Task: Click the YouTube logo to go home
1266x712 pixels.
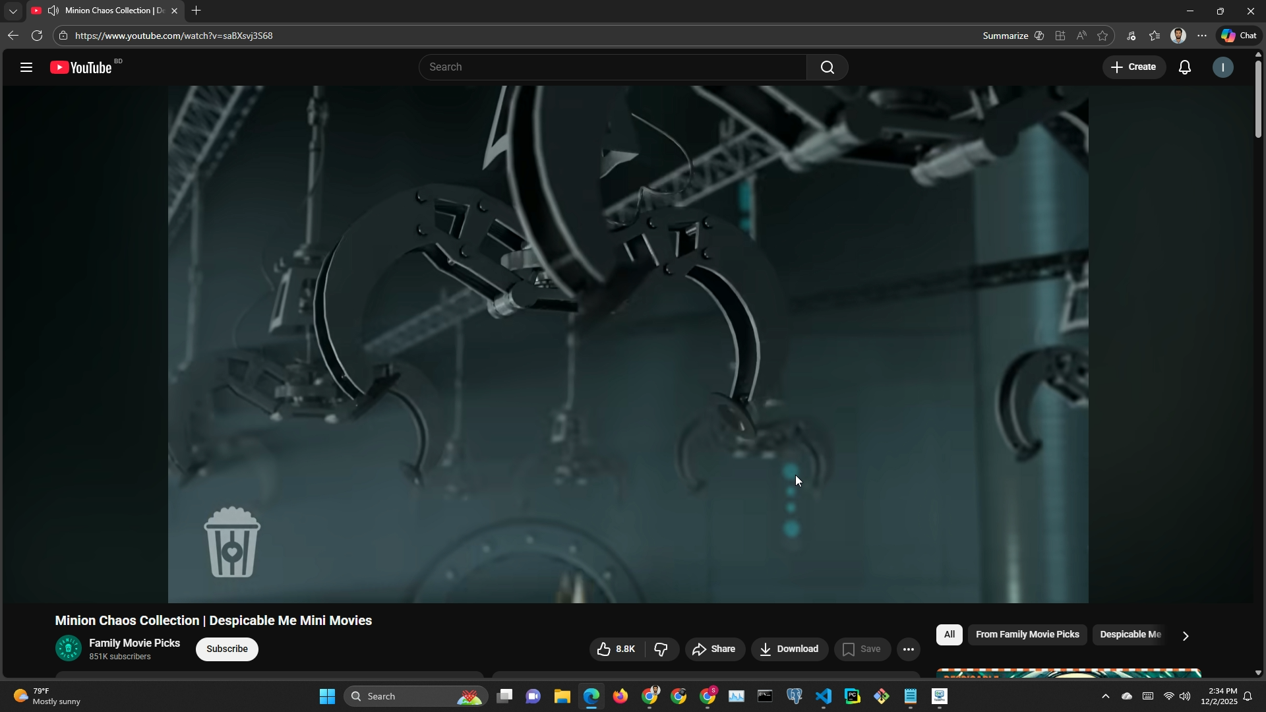Action: pyautogui.click(x=82, y=67)
